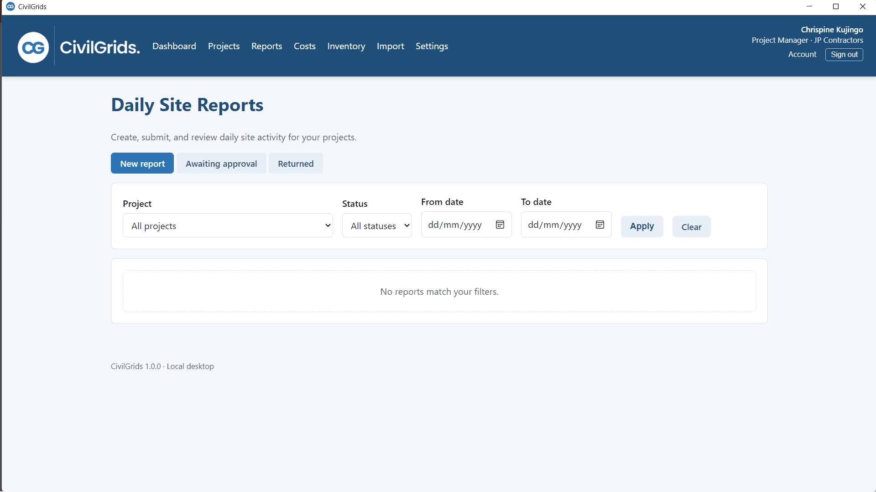Image resolution: width=876 pixels, height=492 pixels.
Task: Go to the Projects menu item
Action: tap(224, 46)
